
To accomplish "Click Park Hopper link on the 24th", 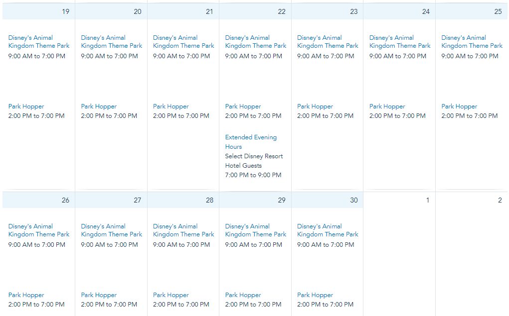I will 387,106.
